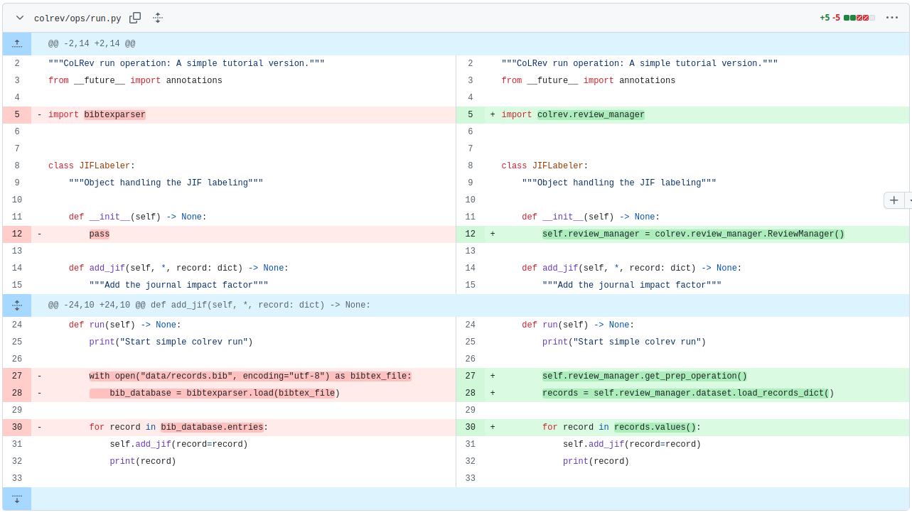Expand lines below line 33

[x=17, y=499]
